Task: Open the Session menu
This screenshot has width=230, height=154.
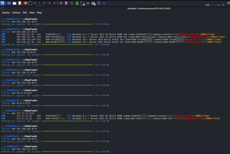Action: point(6,13)
